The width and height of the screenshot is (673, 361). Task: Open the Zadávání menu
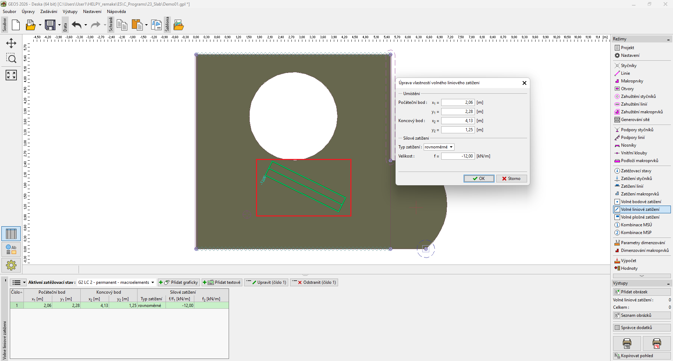[x=48, y=12]
